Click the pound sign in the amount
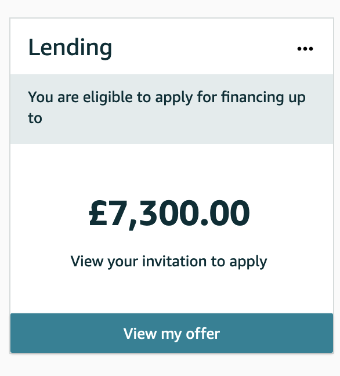 [98, 213]
